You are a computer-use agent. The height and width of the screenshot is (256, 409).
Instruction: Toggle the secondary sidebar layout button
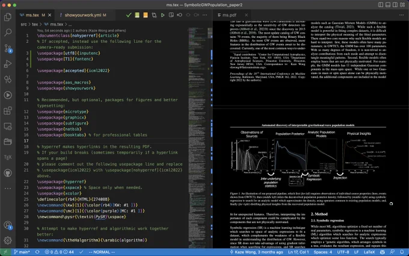coord(395,5)
